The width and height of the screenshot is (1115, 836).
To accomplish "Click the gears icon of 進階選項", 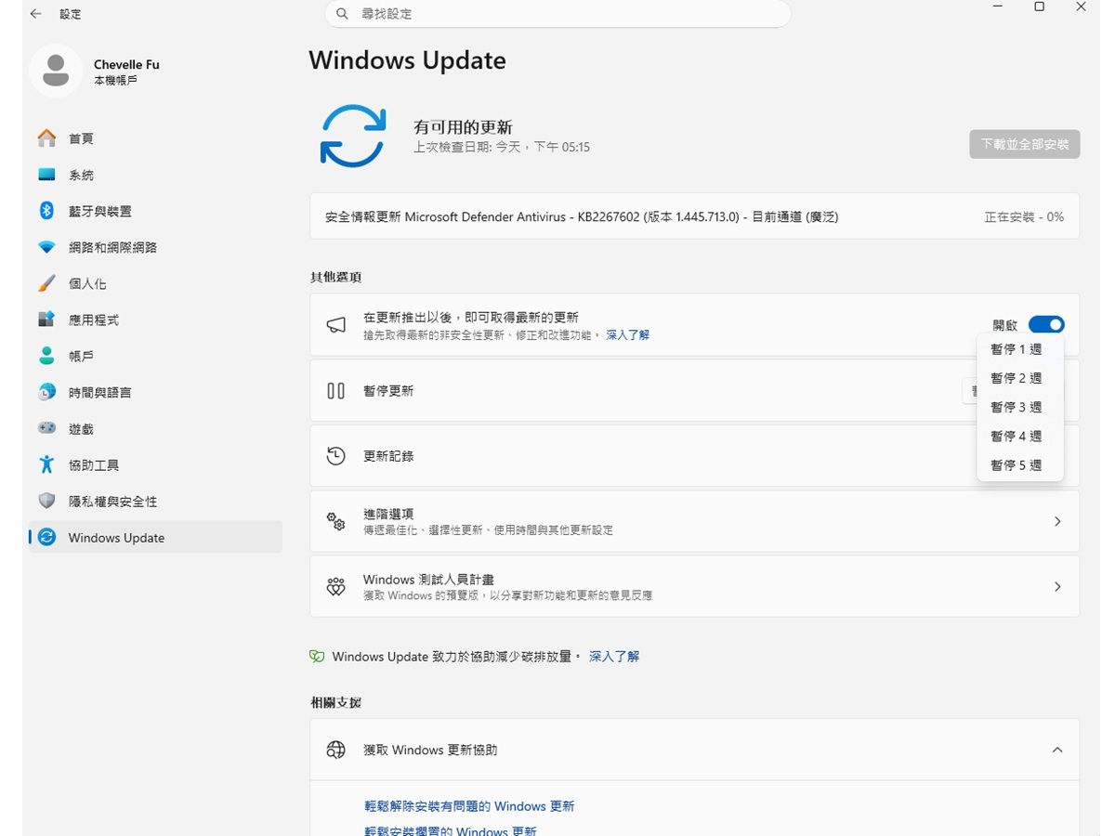I will tap(336, 521).
